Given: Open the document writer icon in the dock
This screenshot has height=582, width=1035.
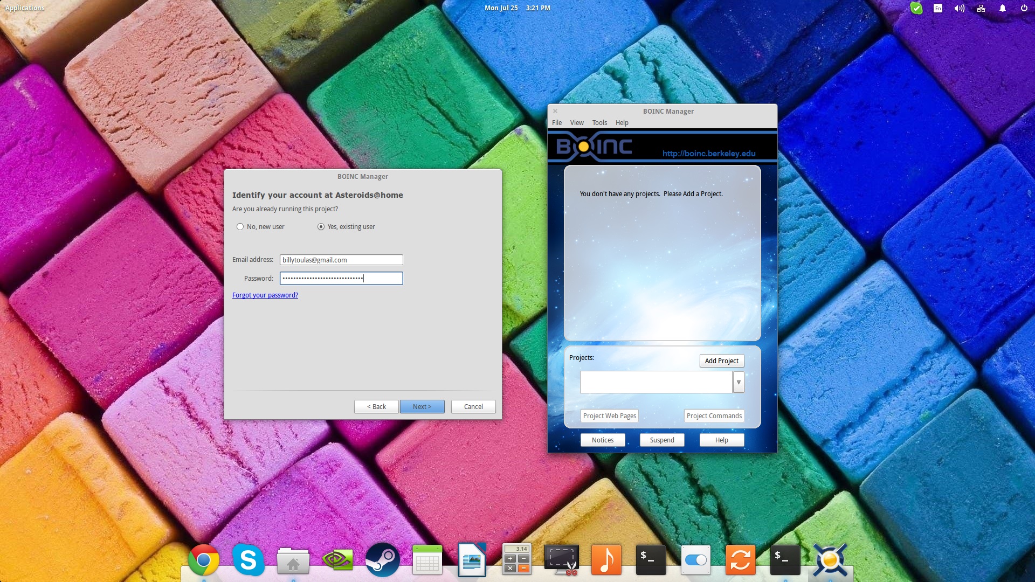Looking at the screenshot, I should tap(472, 560).
